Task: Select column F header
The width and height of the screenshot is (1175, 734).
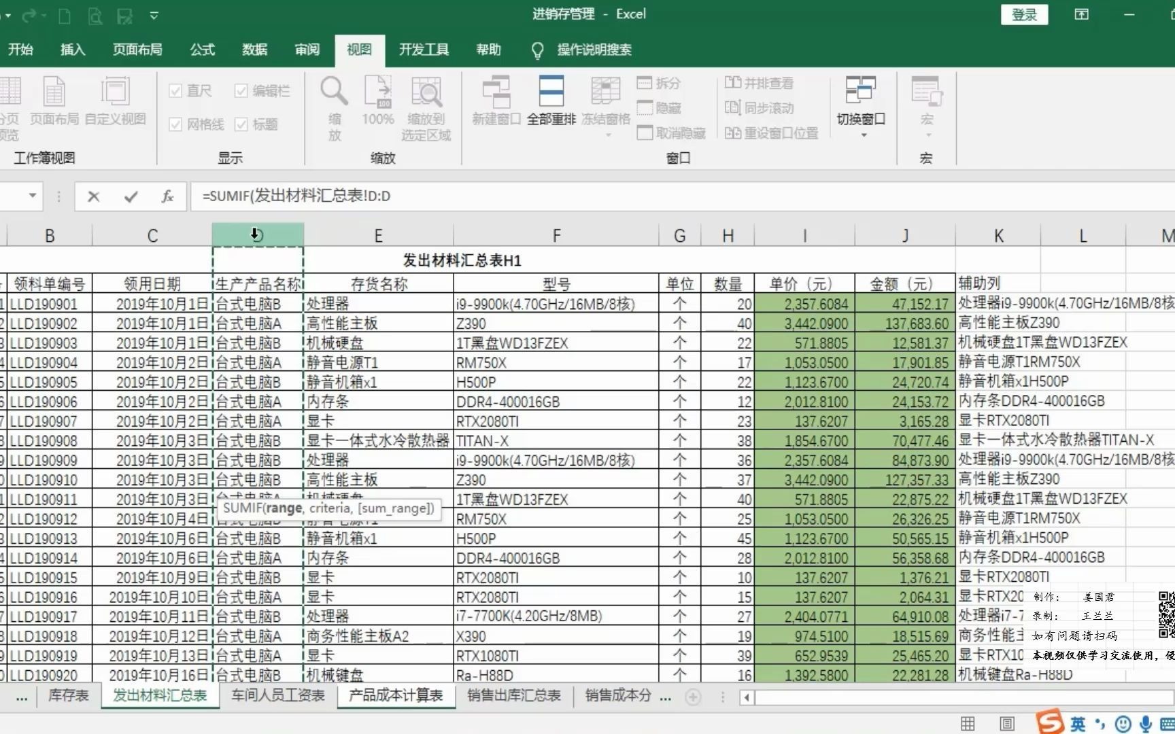Action: [x=556, y=235]
